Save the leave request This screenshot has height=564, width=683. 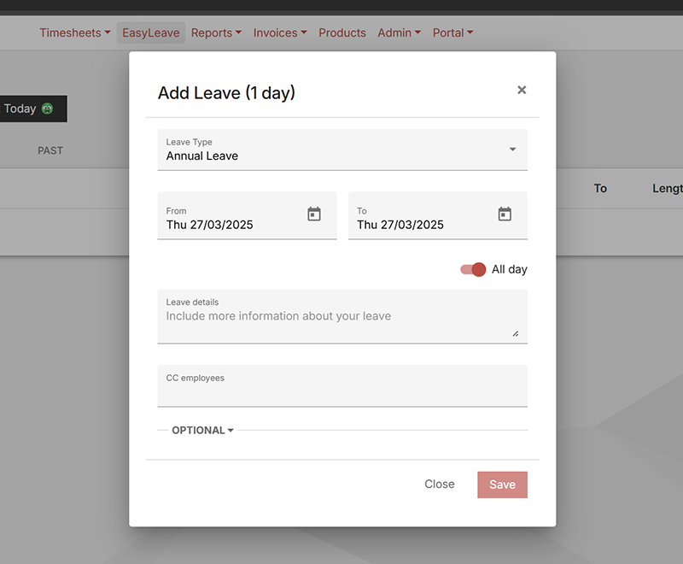tap(502, 485)
